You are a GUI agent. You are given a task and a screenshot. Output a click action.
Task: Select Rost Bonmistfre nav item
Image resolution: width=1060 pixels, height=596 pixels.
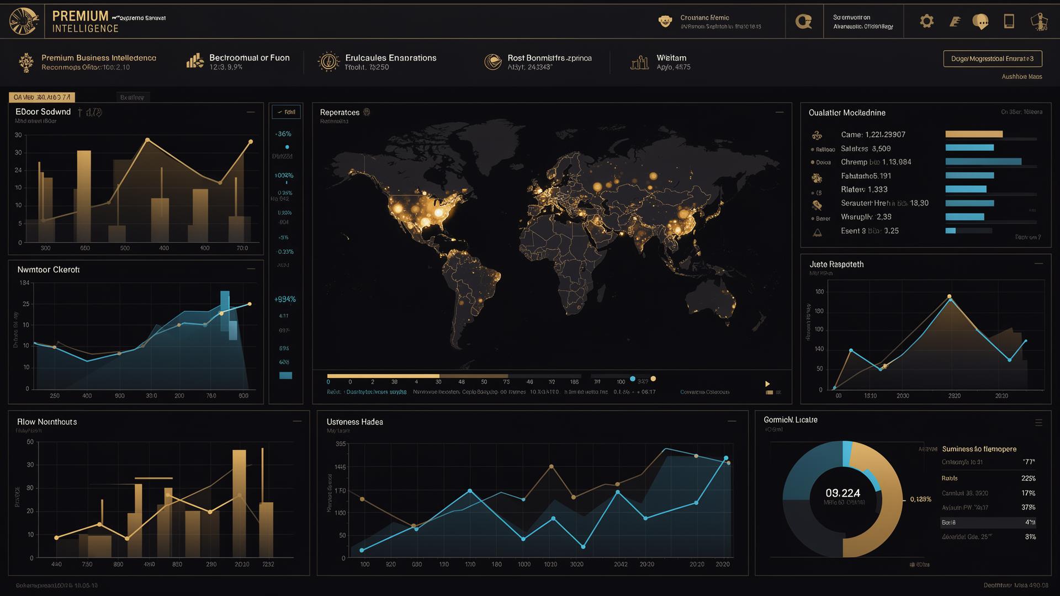tap(538, 62)
